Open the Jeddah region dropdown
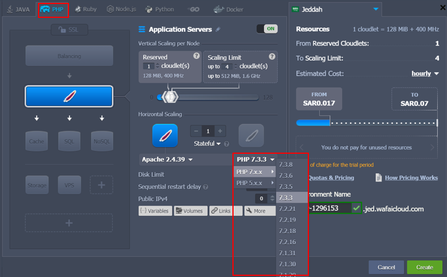Viewport: 447px width, 277px height. coord(335,9)
